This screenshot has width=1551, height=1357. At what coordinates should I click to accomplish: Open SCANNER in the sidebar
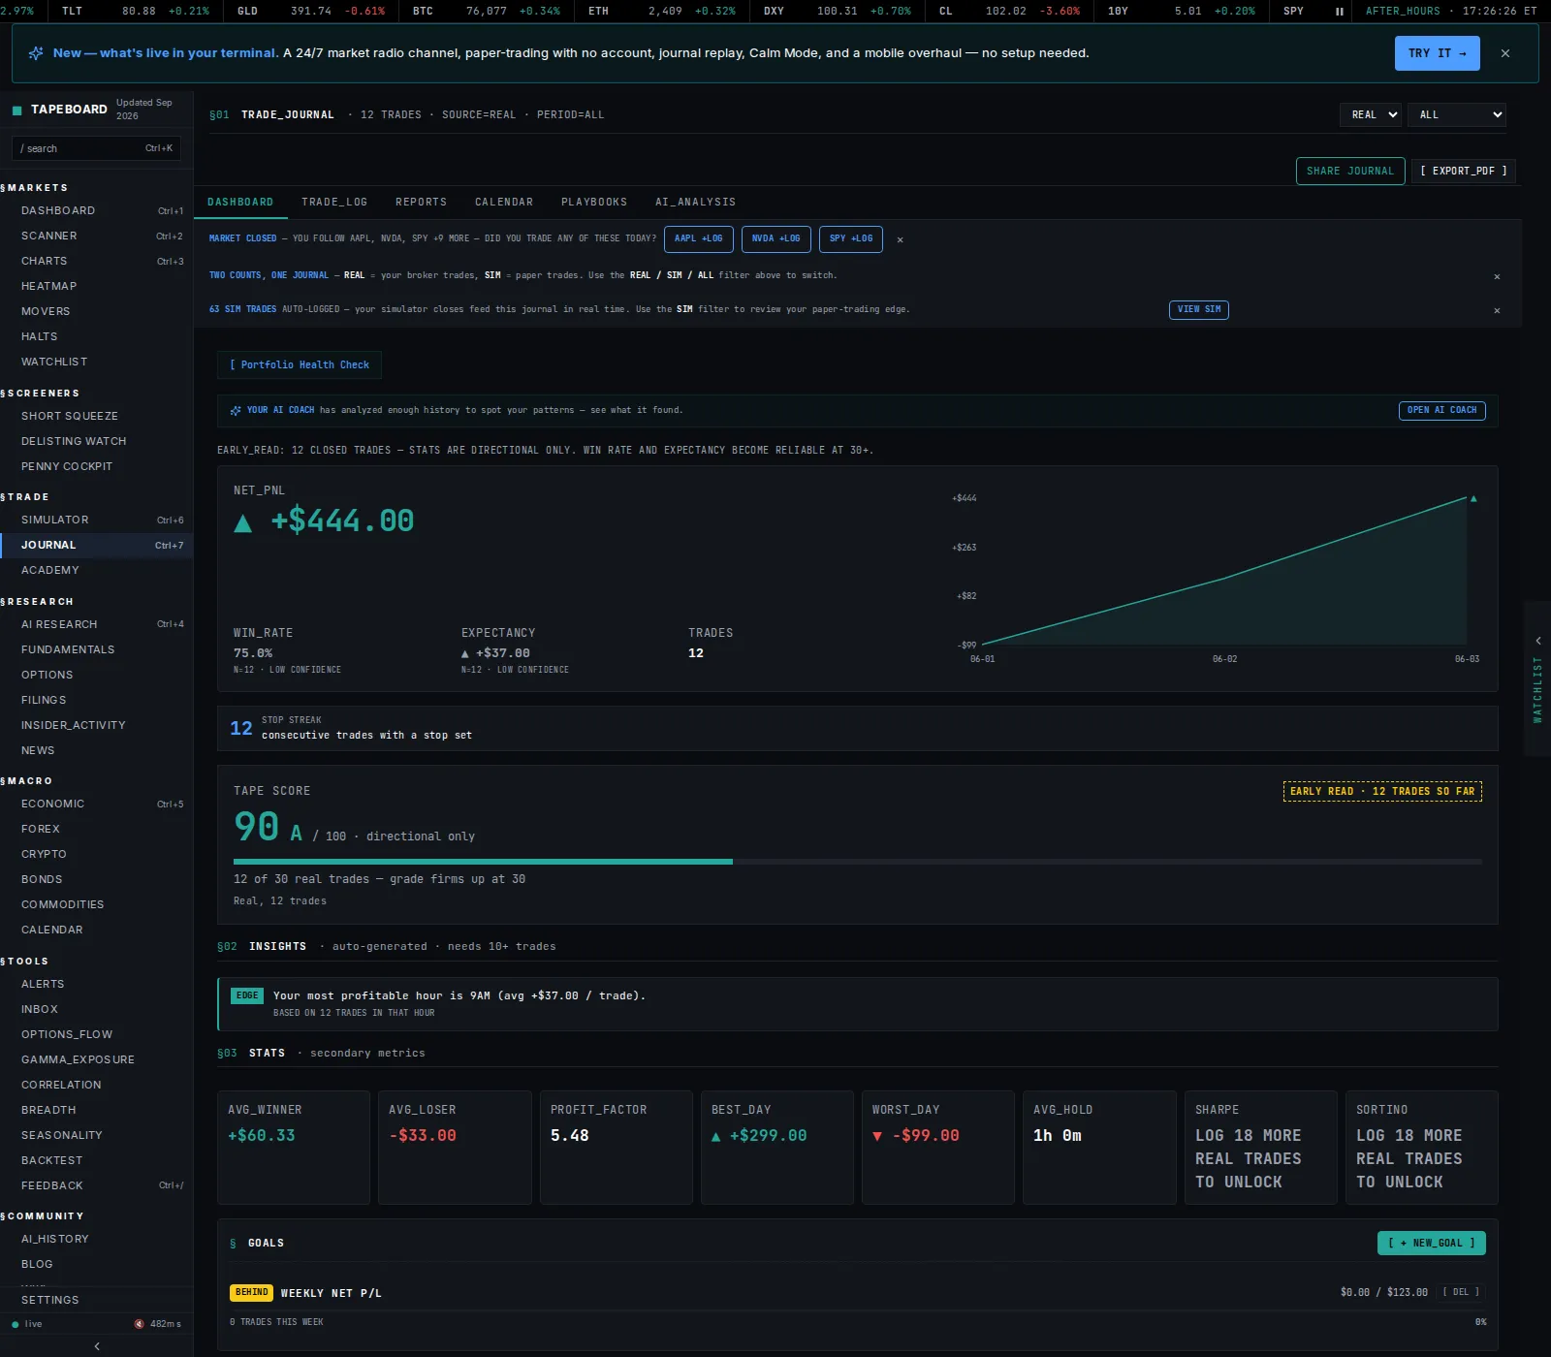[97, 236]
